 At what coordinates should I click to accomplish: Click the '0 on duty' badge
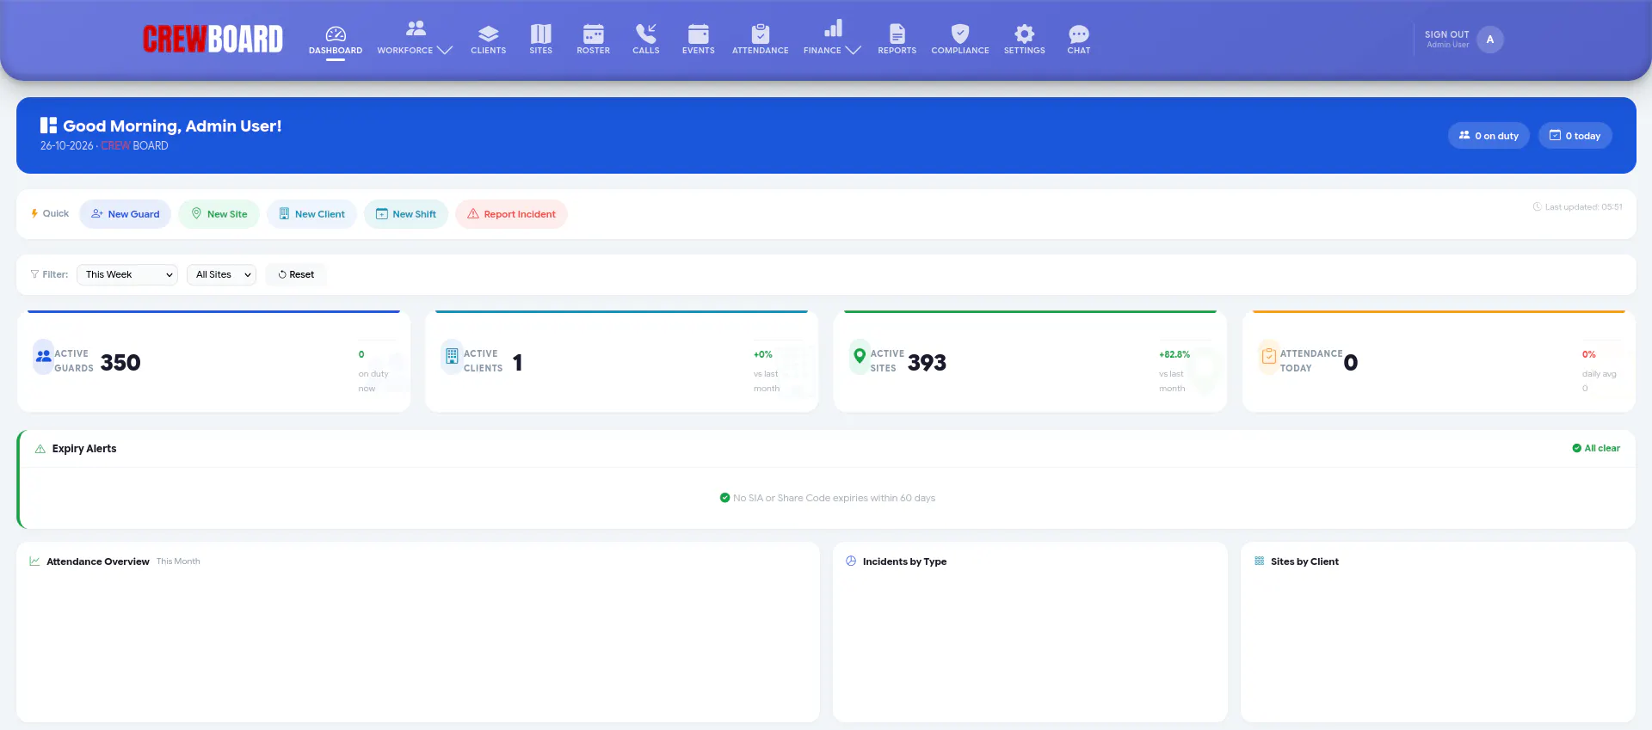point(1489,136)
